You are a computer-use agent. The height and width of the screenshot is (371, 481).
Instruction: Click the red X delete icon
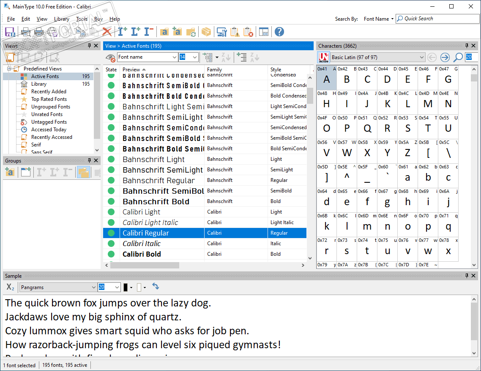pos(107,32)
